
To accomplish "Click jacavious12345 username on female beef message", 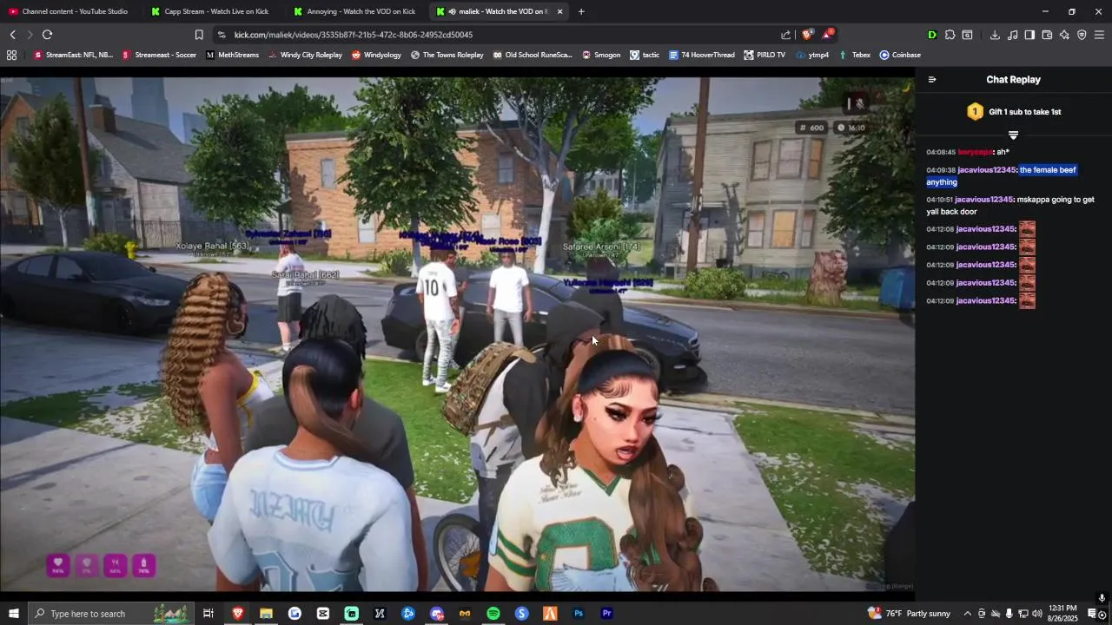I will 987,170.
